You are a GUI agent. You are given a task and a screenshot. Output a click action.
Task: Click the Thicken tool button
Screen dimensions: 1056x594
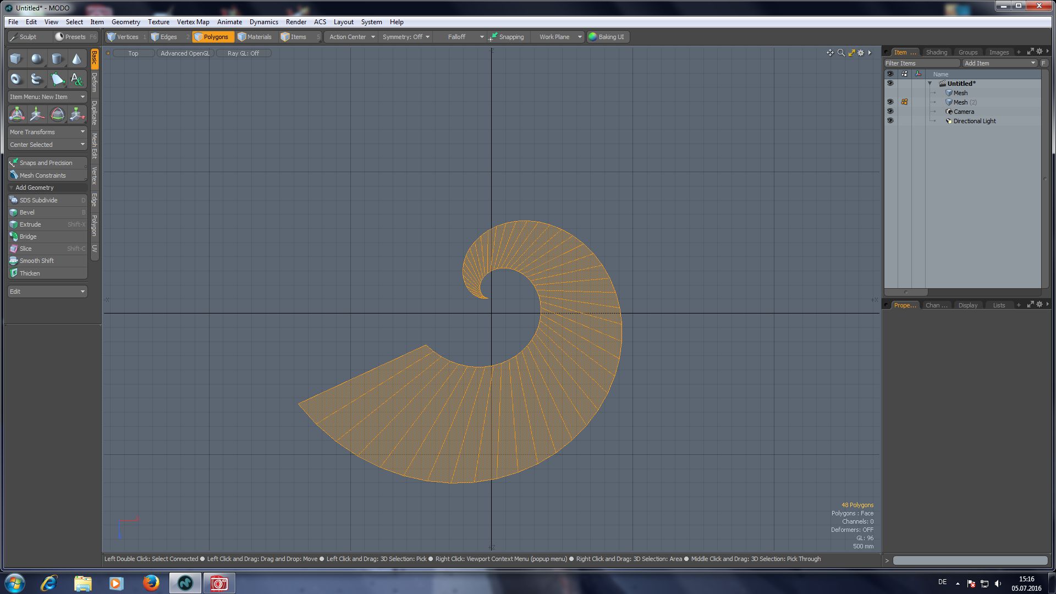30,273
